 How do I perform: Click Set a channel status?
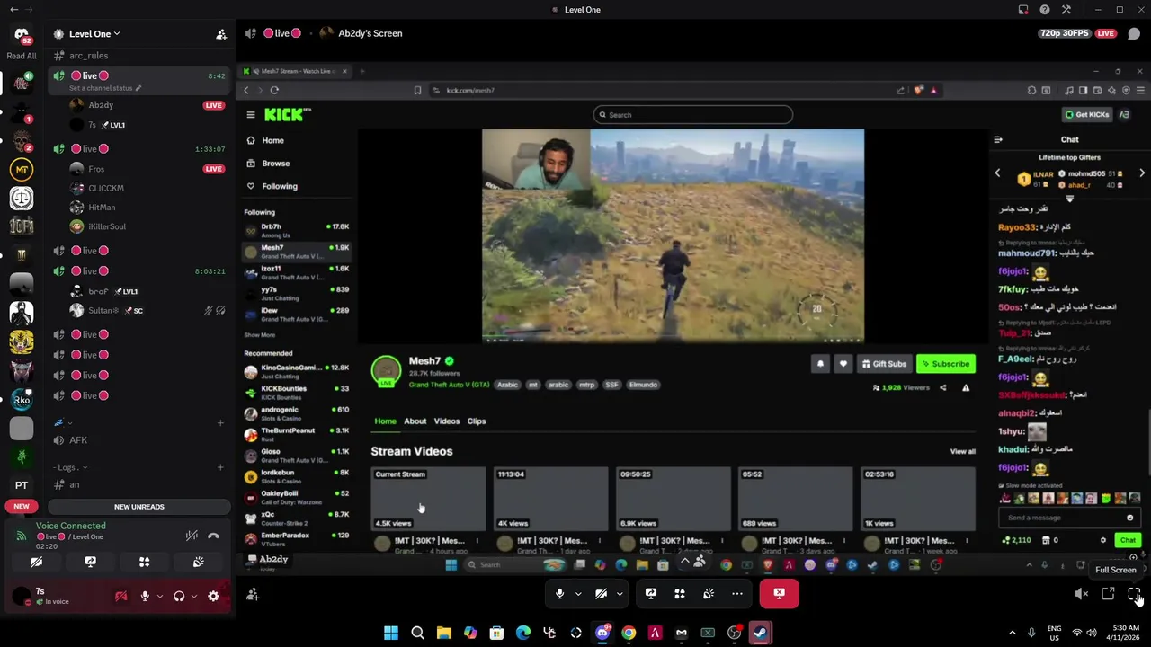point(105,88)
